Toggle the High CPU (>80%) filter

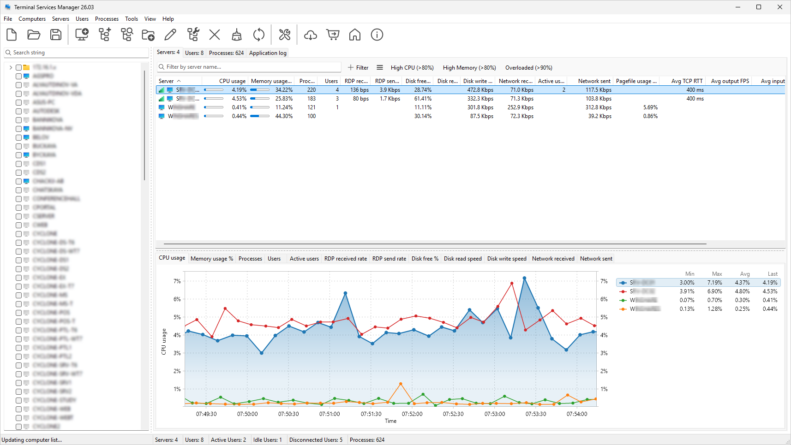tap(412, 68)
